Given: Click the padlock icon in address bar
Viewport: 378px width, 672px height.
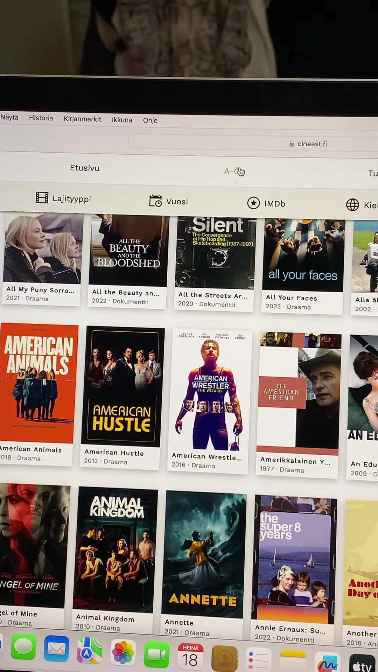Looking at the screenshot, I should [x=292, y=143].
